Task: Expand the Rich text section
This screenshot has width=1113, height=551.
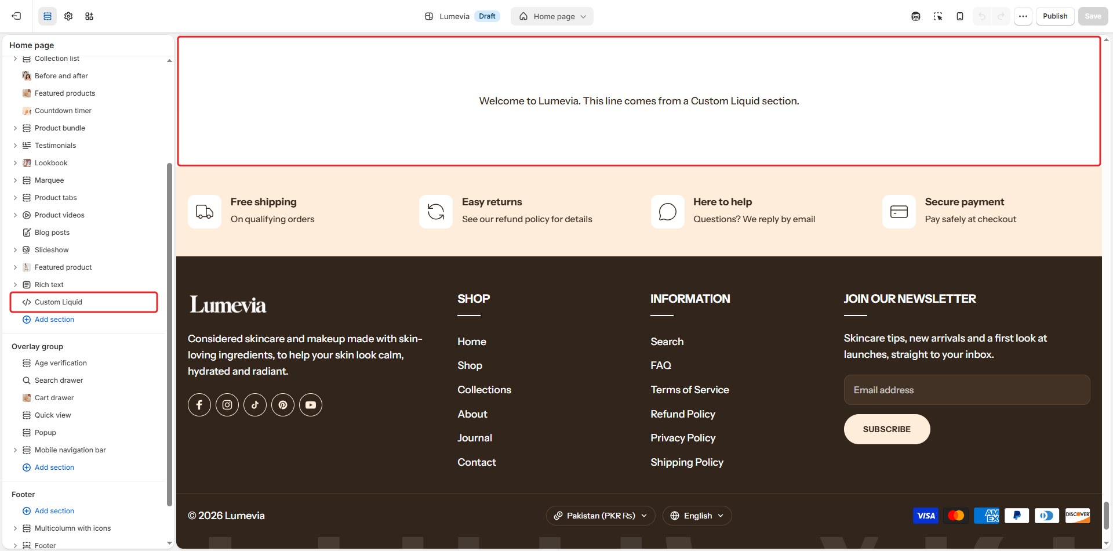Action: tap(15, 285)
